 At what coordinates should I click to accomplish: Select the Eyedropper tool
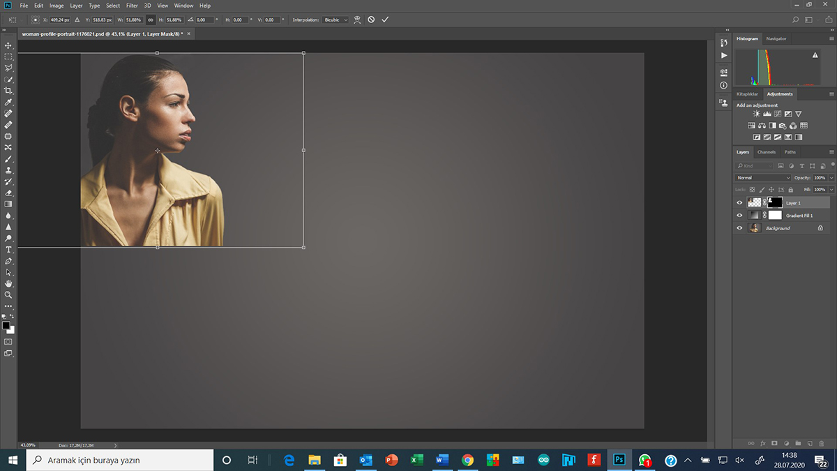point(8,102)
